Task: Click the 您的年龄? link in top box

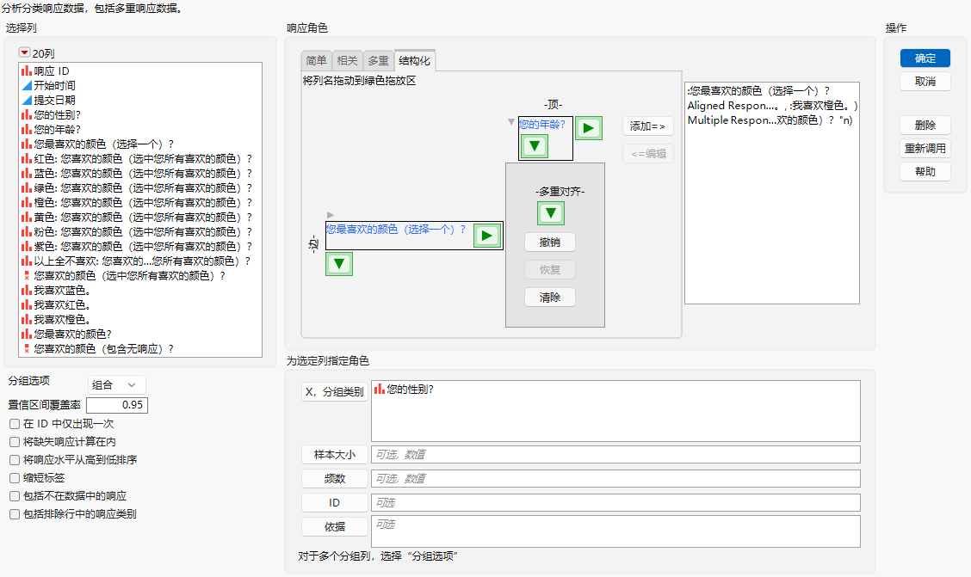Action: click(541, 125)
